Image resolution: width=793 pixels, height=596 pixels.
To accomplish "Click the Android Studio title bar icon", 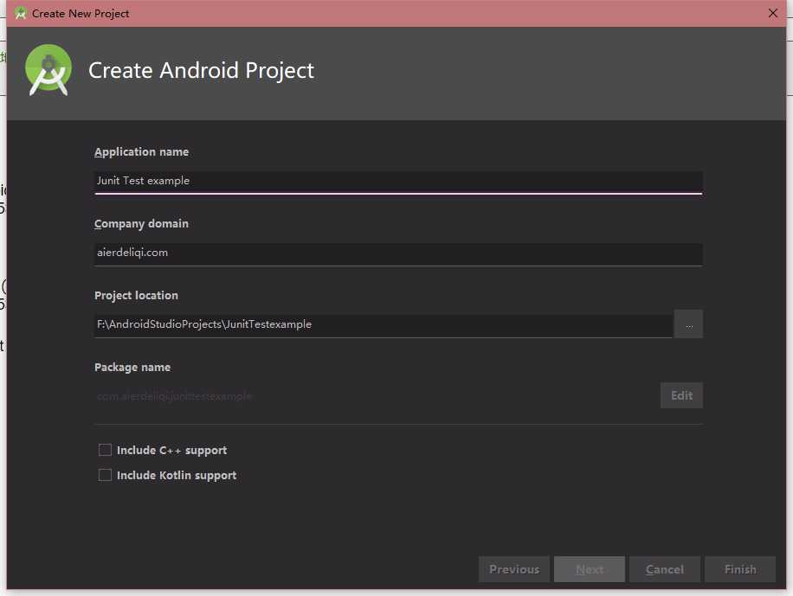I will coord(20,14).
